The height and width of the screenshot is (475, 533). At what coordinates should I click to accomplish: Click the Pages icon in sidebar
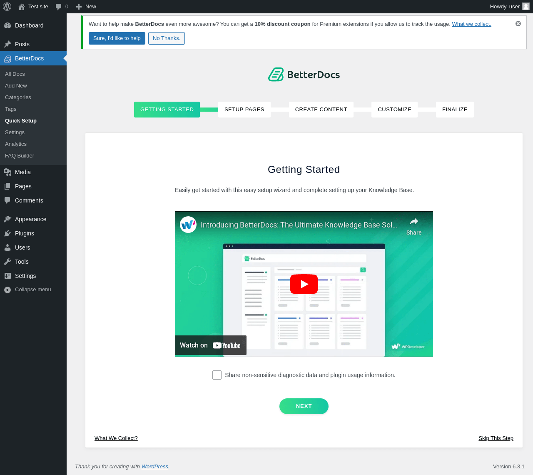(x=7, y=186)
